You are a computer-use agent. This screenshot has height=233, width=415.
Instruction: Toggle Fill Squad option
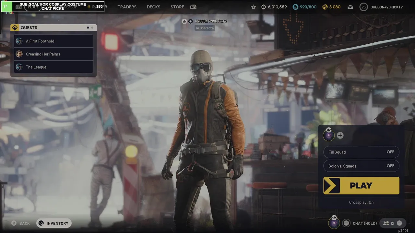pyautogui.click(x=361, y=152)
